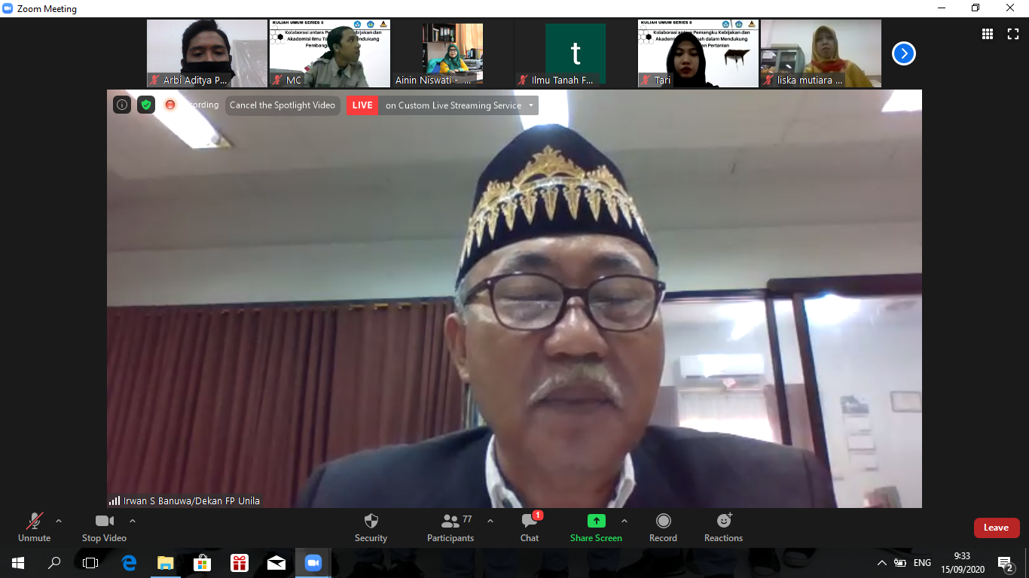1029x578 pixels.
Task: Open the Security options
Action: [371, 528]
